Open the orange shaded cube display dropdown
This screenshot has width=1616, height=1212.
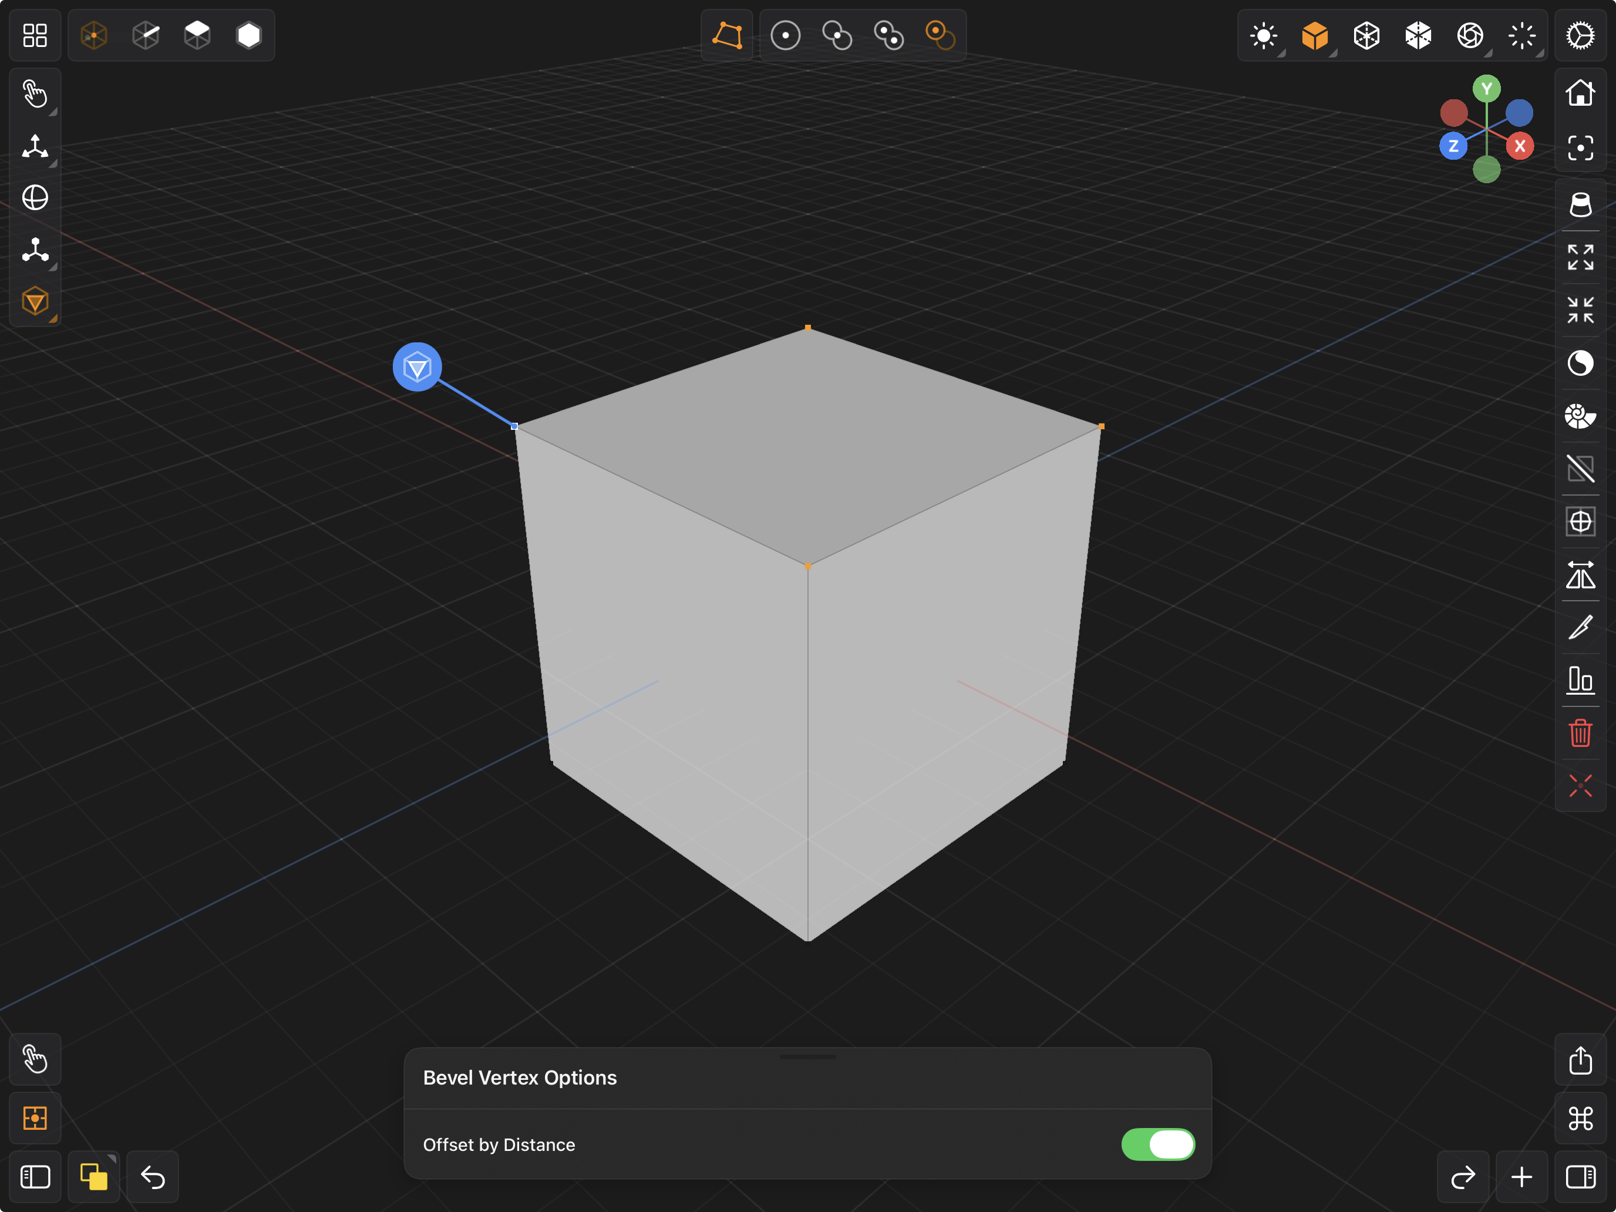[x=1315, y=35]
